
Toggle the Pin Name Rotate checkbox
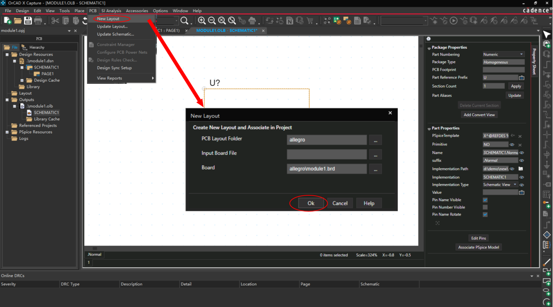click(485, 214)
